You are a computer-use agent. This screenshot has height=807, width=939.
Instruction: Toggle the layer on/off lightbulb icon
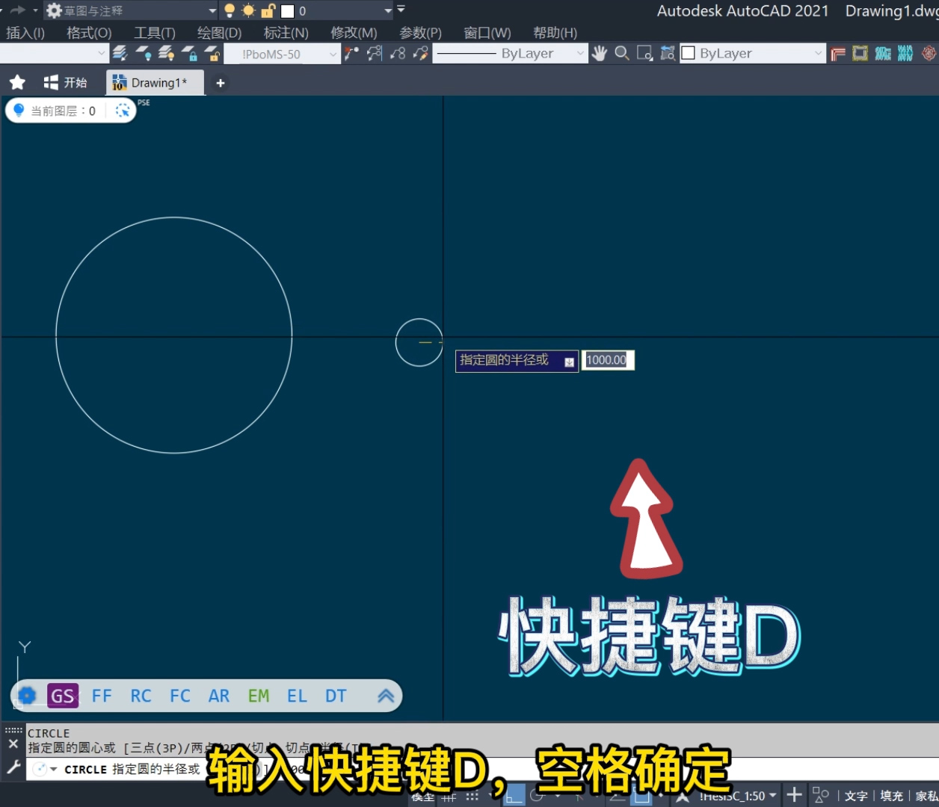230,10
